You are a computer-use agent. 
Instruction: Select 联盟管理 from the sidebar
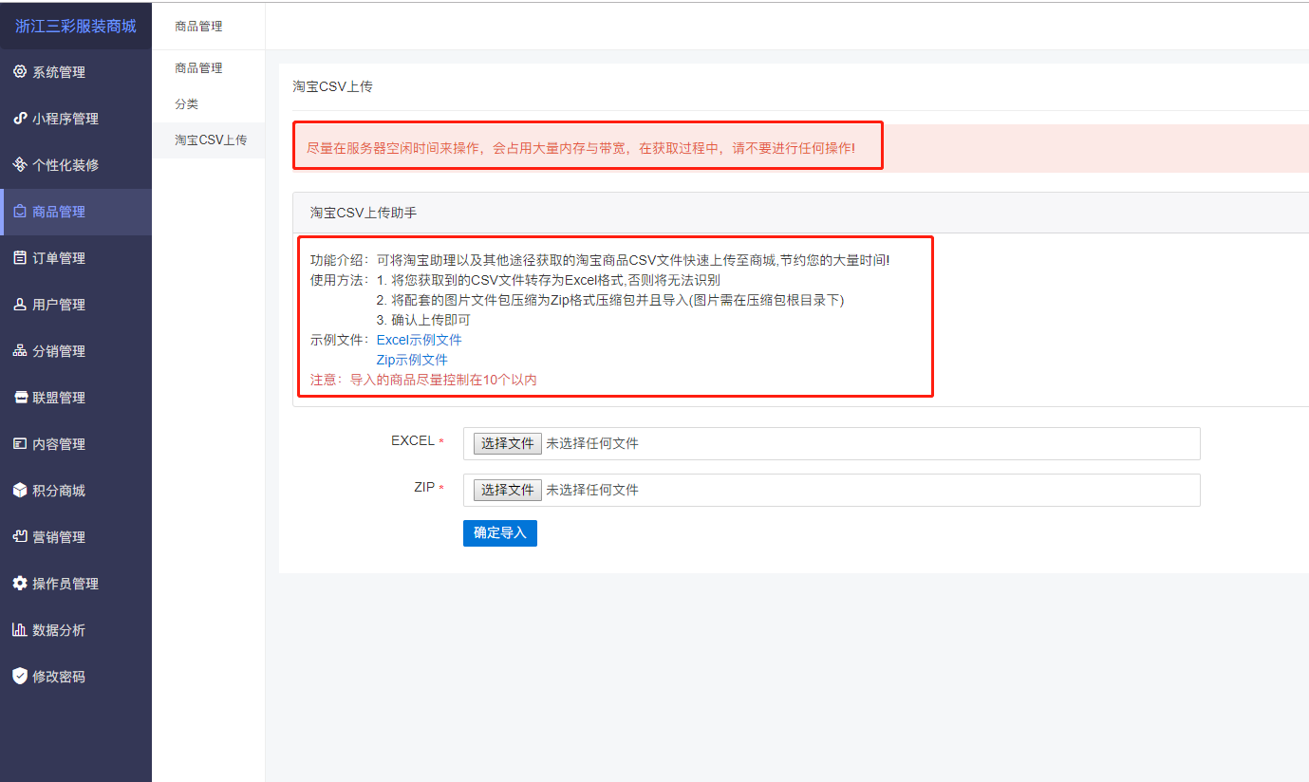point(76,398)
